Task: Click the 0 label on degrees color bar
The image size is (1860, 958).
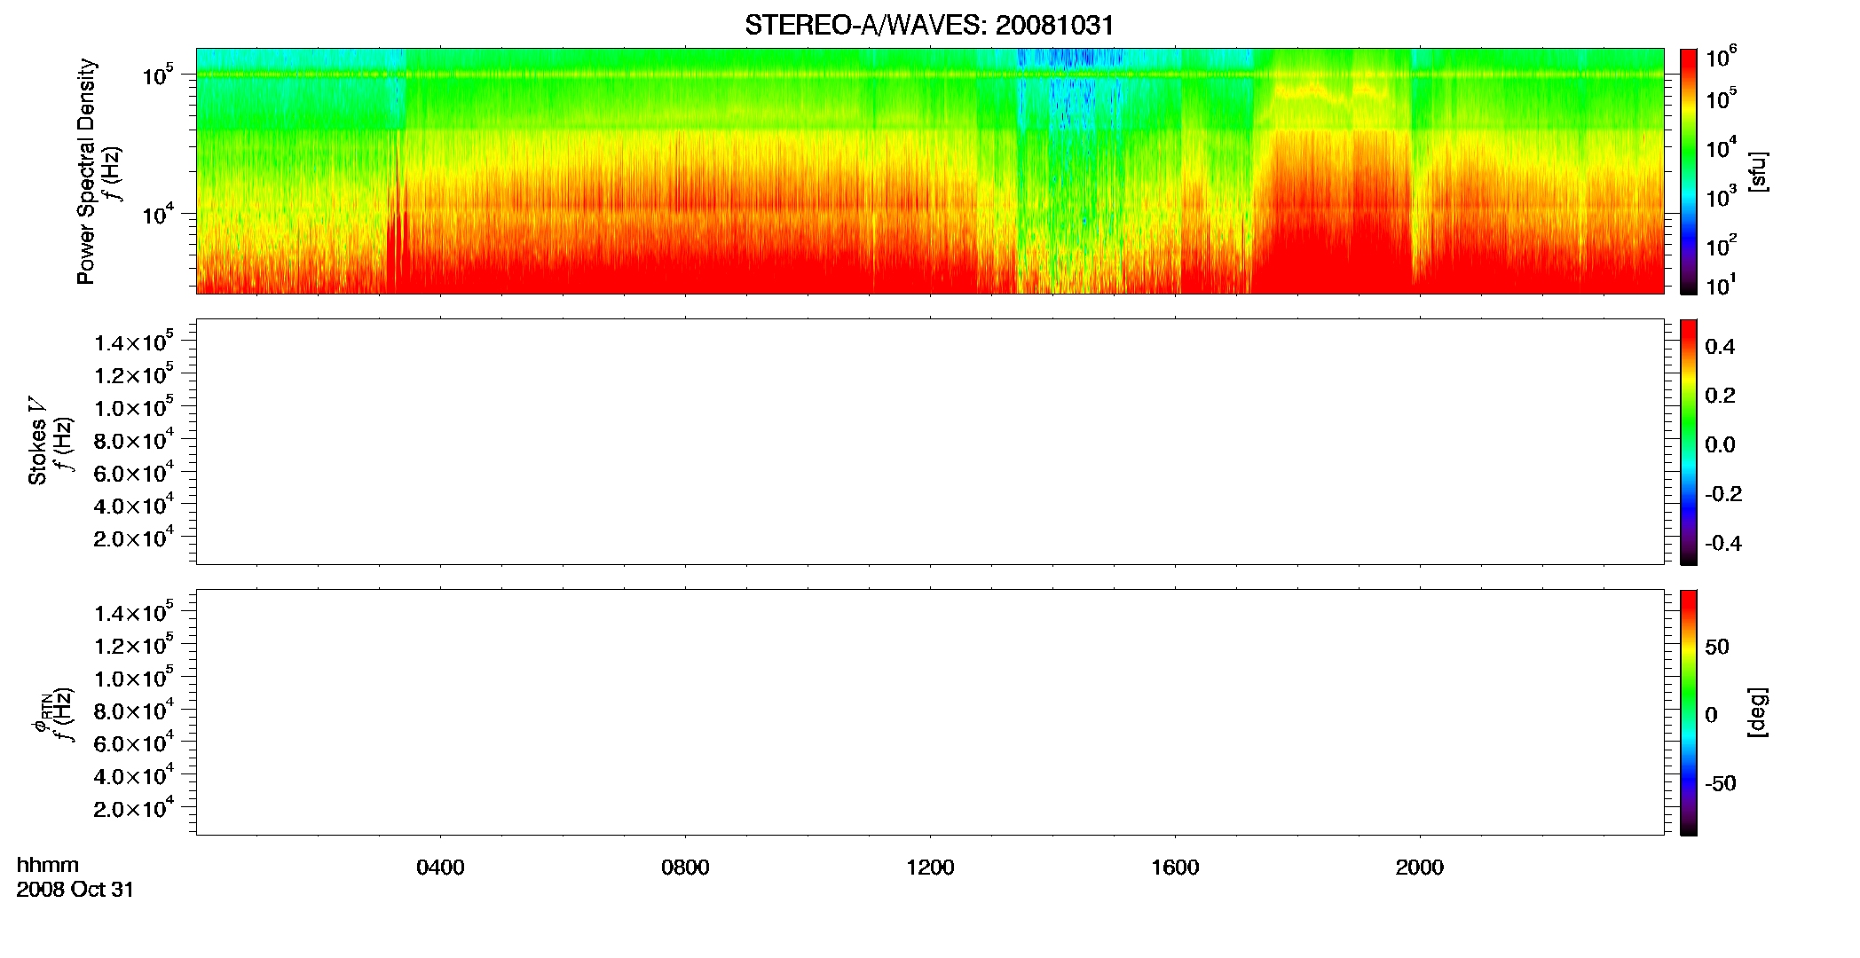Action: pos(1711,715)
